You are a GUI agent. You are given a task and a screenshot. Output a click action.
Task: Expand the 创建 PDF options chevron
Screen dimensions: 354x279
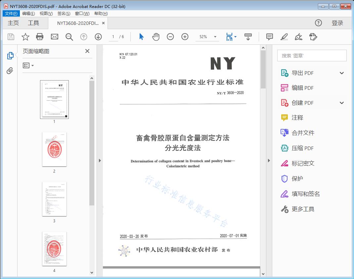click(x=341, y=103)
